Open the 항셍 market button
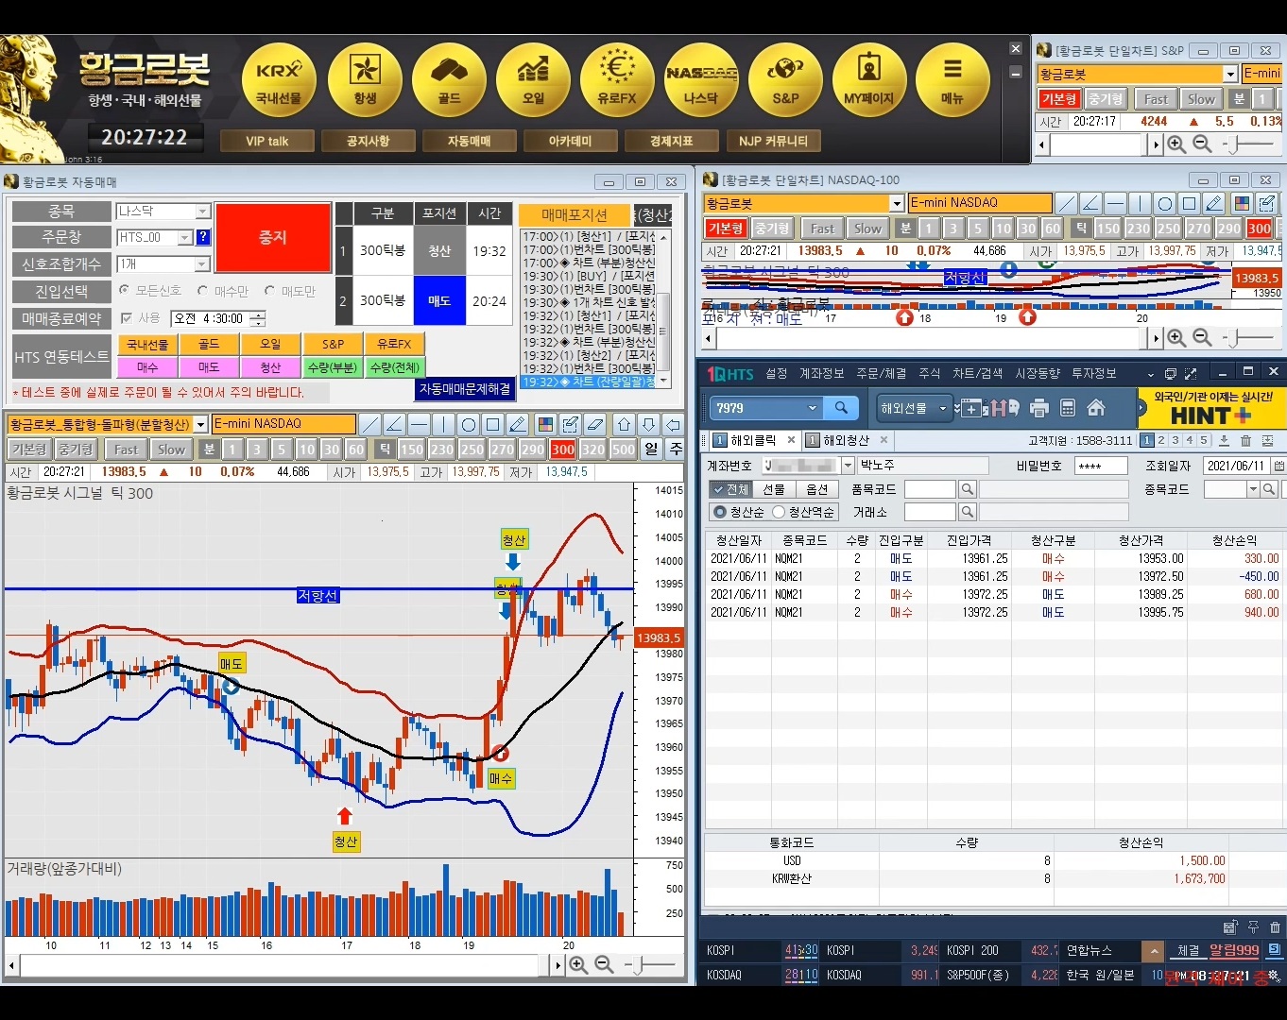This screenshot has width=1287, height=1020. [x=365, y=79]
